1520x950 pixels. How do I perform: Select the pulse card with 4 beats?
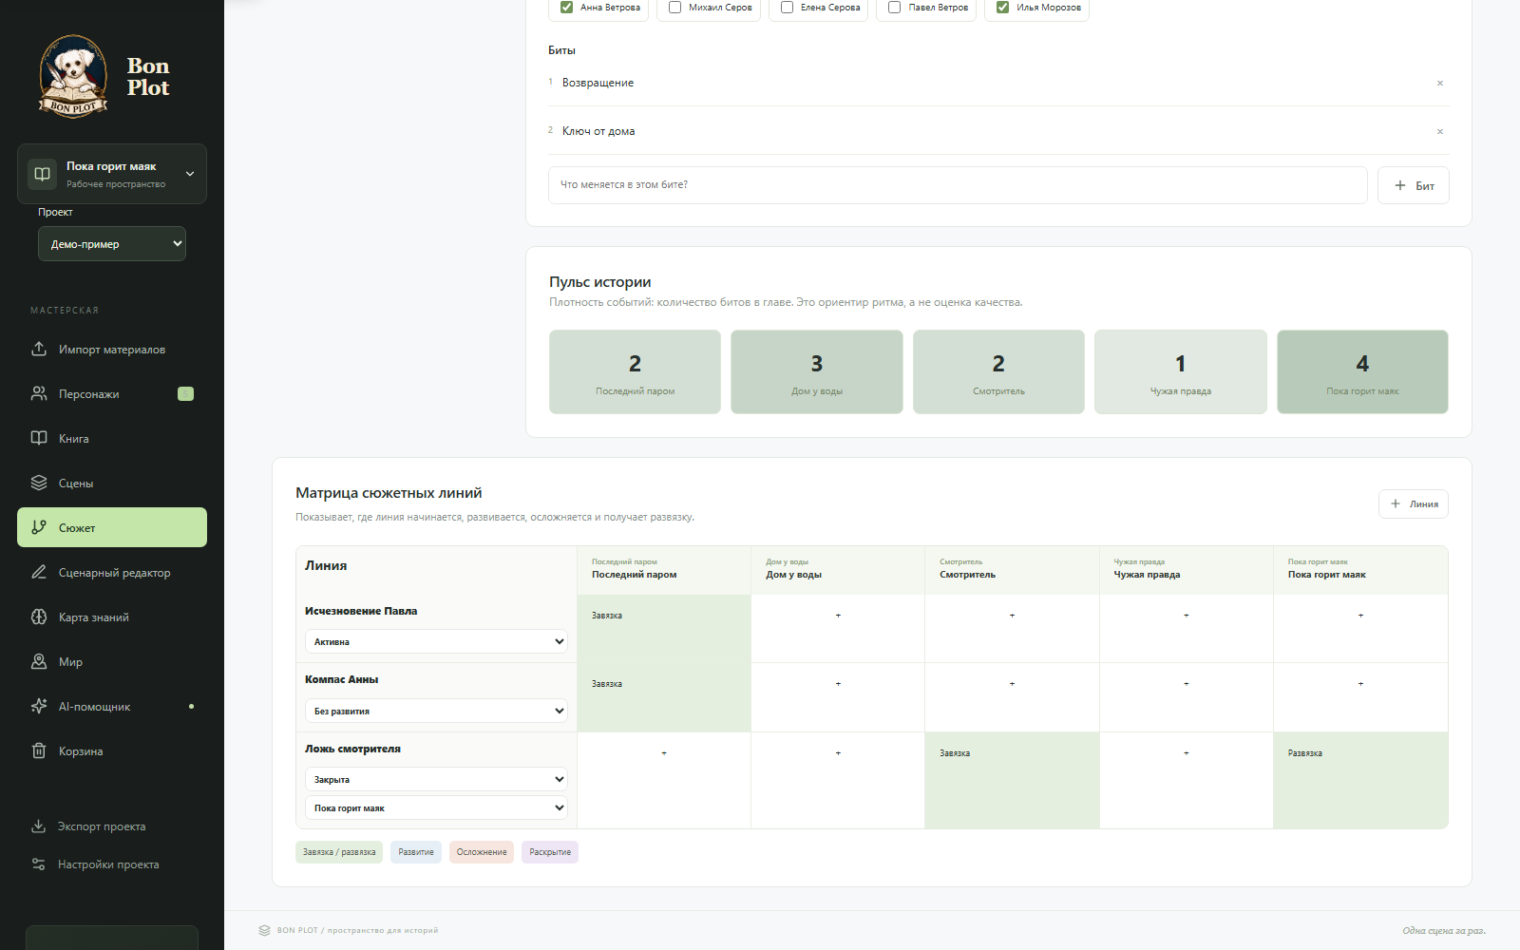[1362, 371]
